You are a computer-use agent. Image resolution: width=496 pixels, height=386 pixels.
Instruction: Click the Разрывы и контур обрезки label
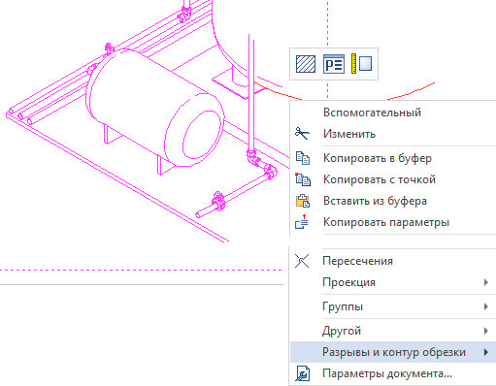click(394, 352)
